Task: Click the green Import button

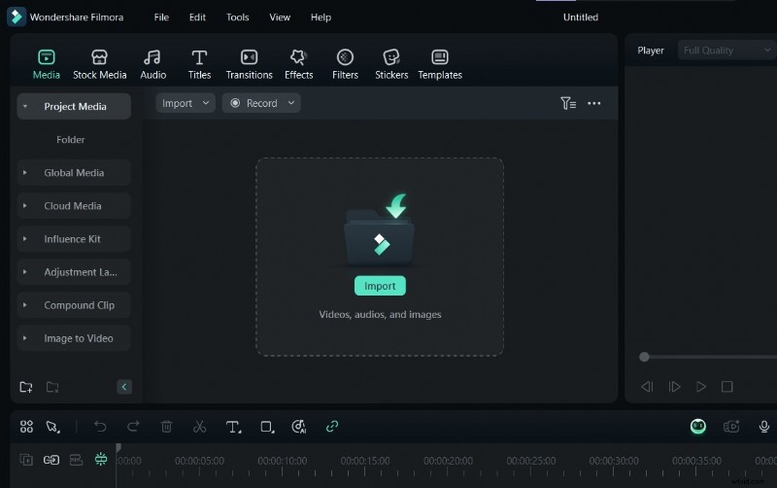Action: click(380, 286)
